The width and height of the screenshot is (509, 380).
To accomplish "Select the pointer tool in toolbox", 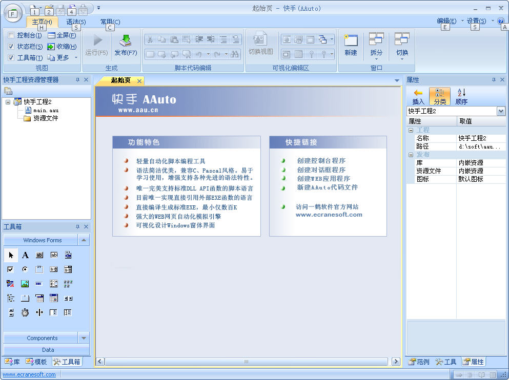I will tap(11, 255).
